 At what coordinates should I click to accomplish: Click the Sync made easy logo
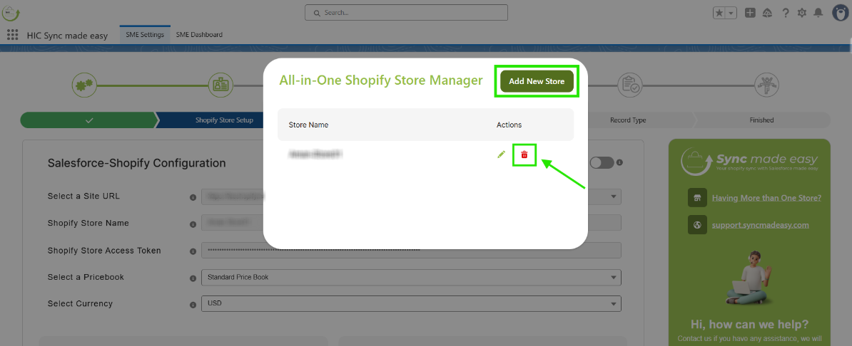[x=749, y=160]
